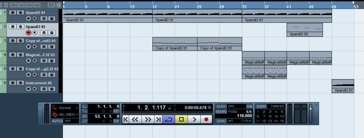This screenshot has width=364, height=138.
Task: Open the Normal record mode dropdown
Action: point(77,108)
